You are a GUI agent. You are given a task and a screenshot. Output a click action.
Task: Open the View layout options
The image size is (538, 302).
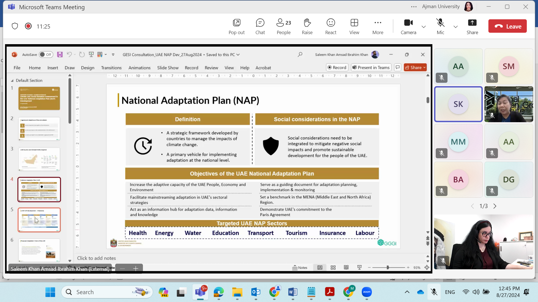tap(354, 26)
